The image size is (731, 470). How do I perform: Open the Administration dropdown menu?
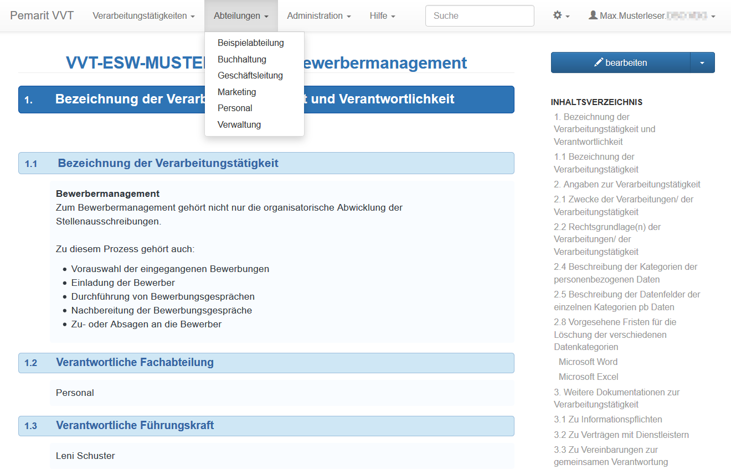pos(318,16)
